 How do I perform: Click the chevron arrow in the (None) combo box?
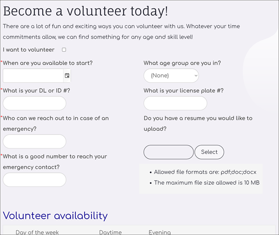(x=196, y=76)
